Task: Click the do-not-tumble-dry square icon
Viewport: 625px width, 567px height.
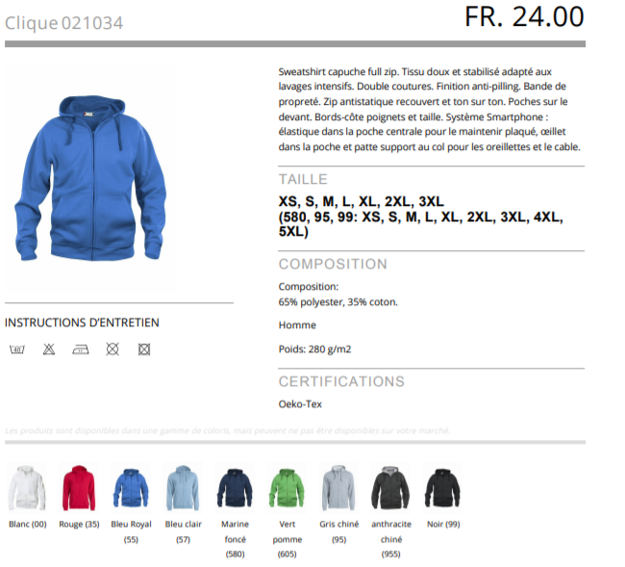Action: 144,349
